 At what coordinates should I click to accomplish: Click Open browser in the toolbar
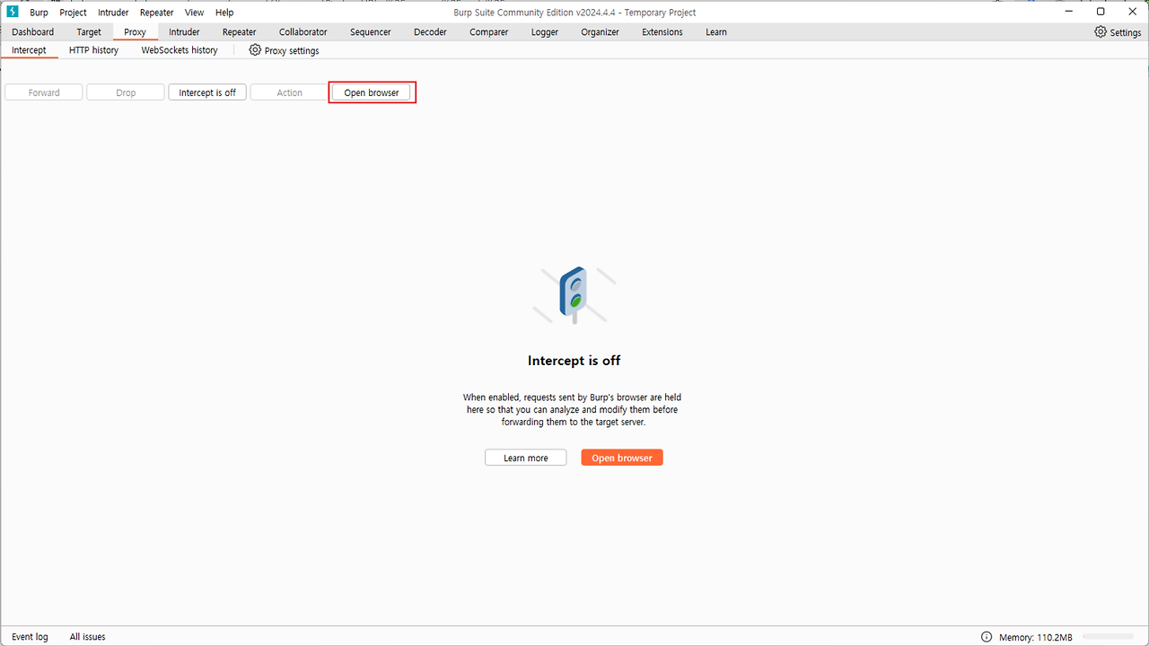pyautogui.click(x=371, y=92)
